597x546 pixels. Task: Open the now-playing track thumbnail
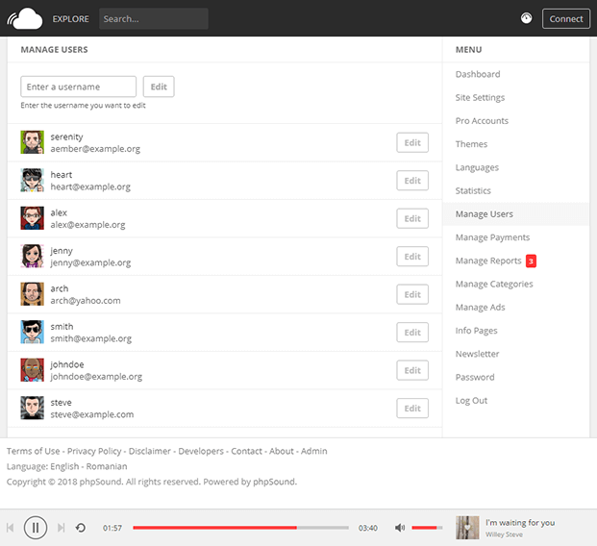coord(467,528)
